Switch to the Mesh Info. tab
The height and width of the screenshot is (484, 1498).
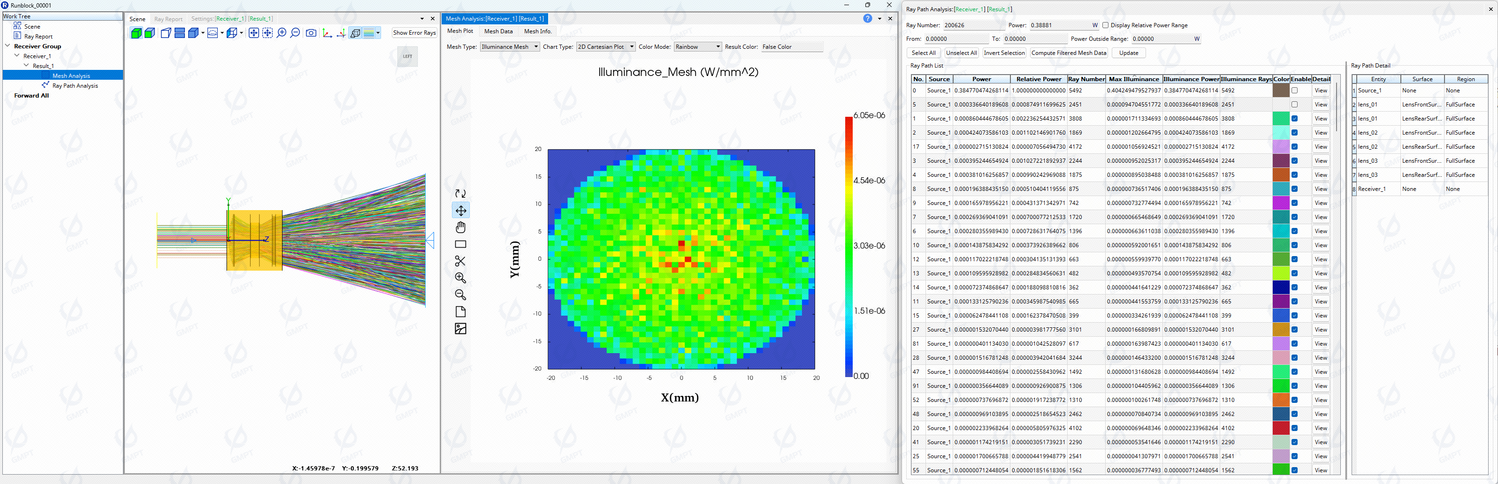[537, 31]
